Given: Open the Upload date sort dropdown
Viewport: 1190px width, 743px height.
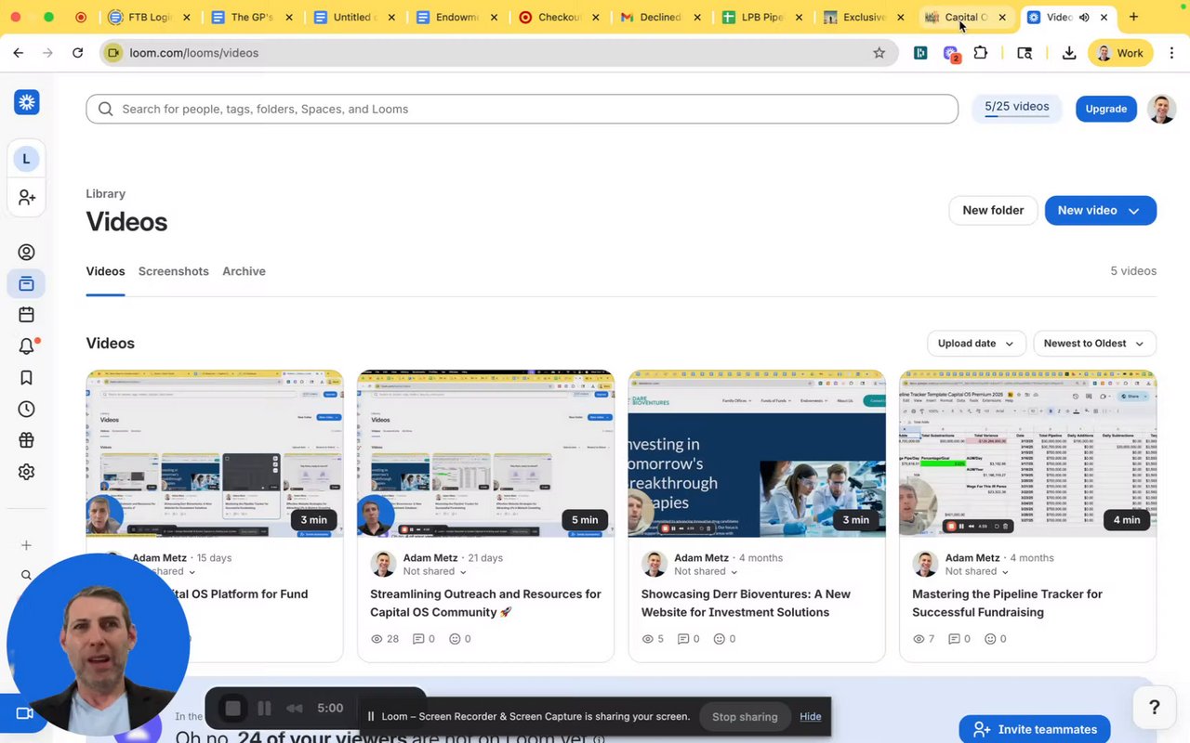Looking at the screenshot, I should (976, 344).
